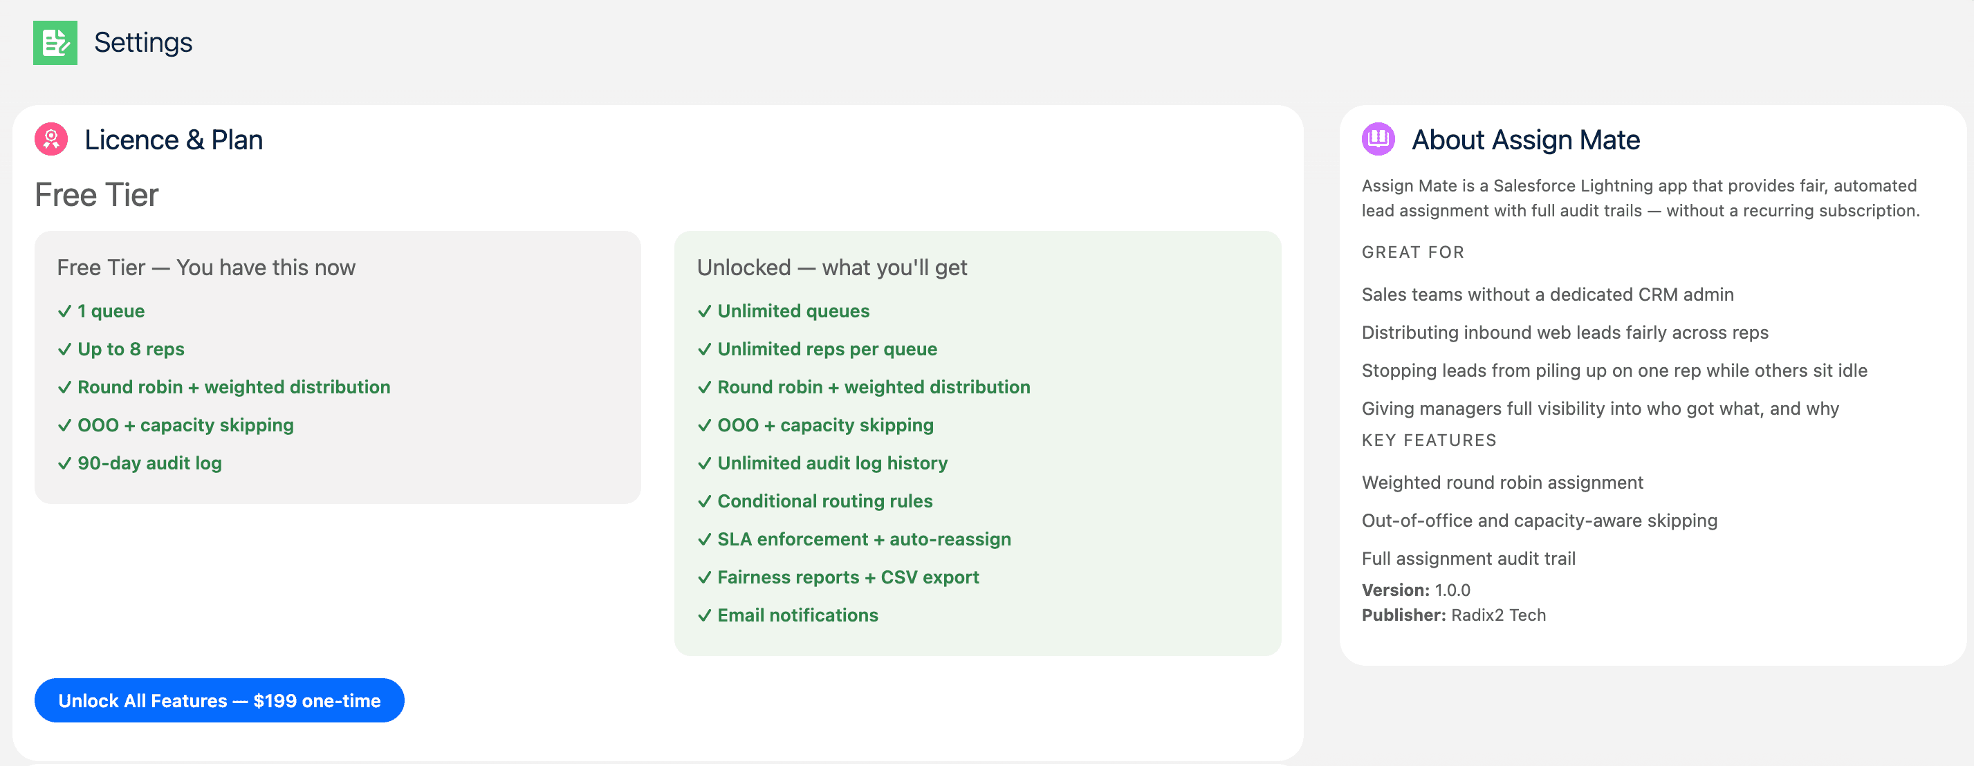The width and height of the screenshot is (1974, 766).
Task: Select 'Unlimited reps per queue' feature
Action: (x=817, y=349)
